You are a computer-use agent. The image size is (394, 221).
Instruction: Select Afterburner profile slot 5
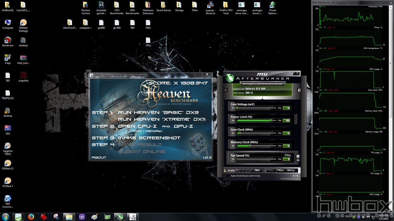click(x=252, y=171)
